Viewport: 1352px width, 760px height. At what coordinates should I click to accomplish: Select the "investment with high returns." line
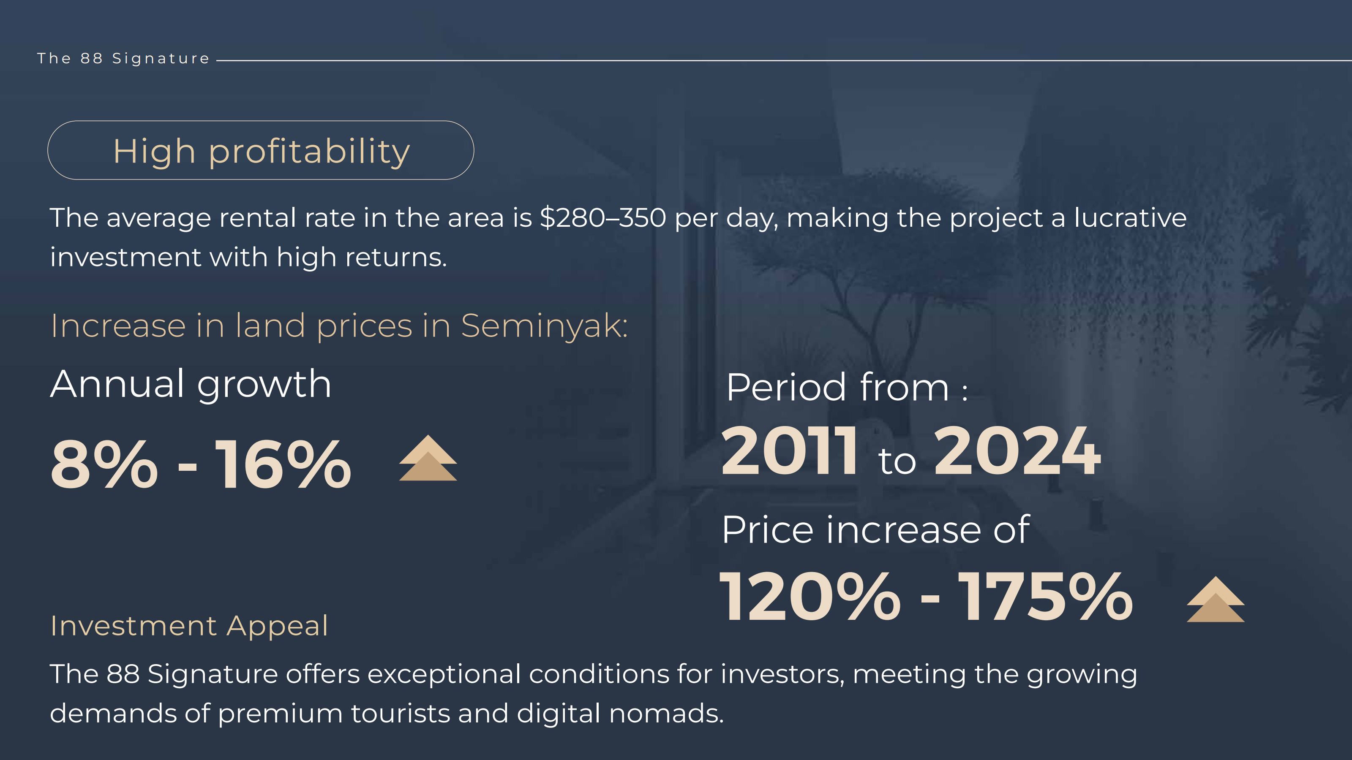248,257
